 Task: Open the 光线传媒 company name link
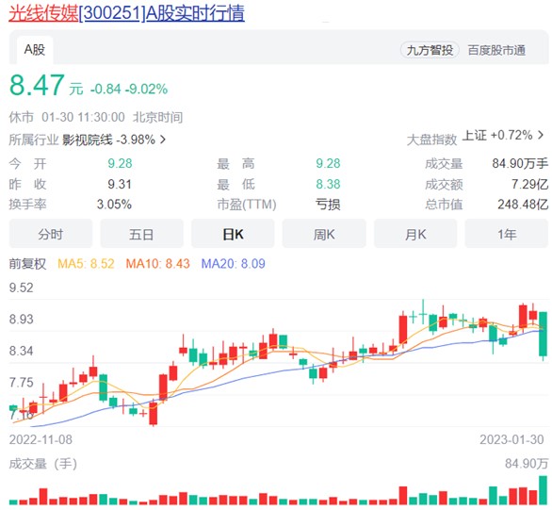43,14
